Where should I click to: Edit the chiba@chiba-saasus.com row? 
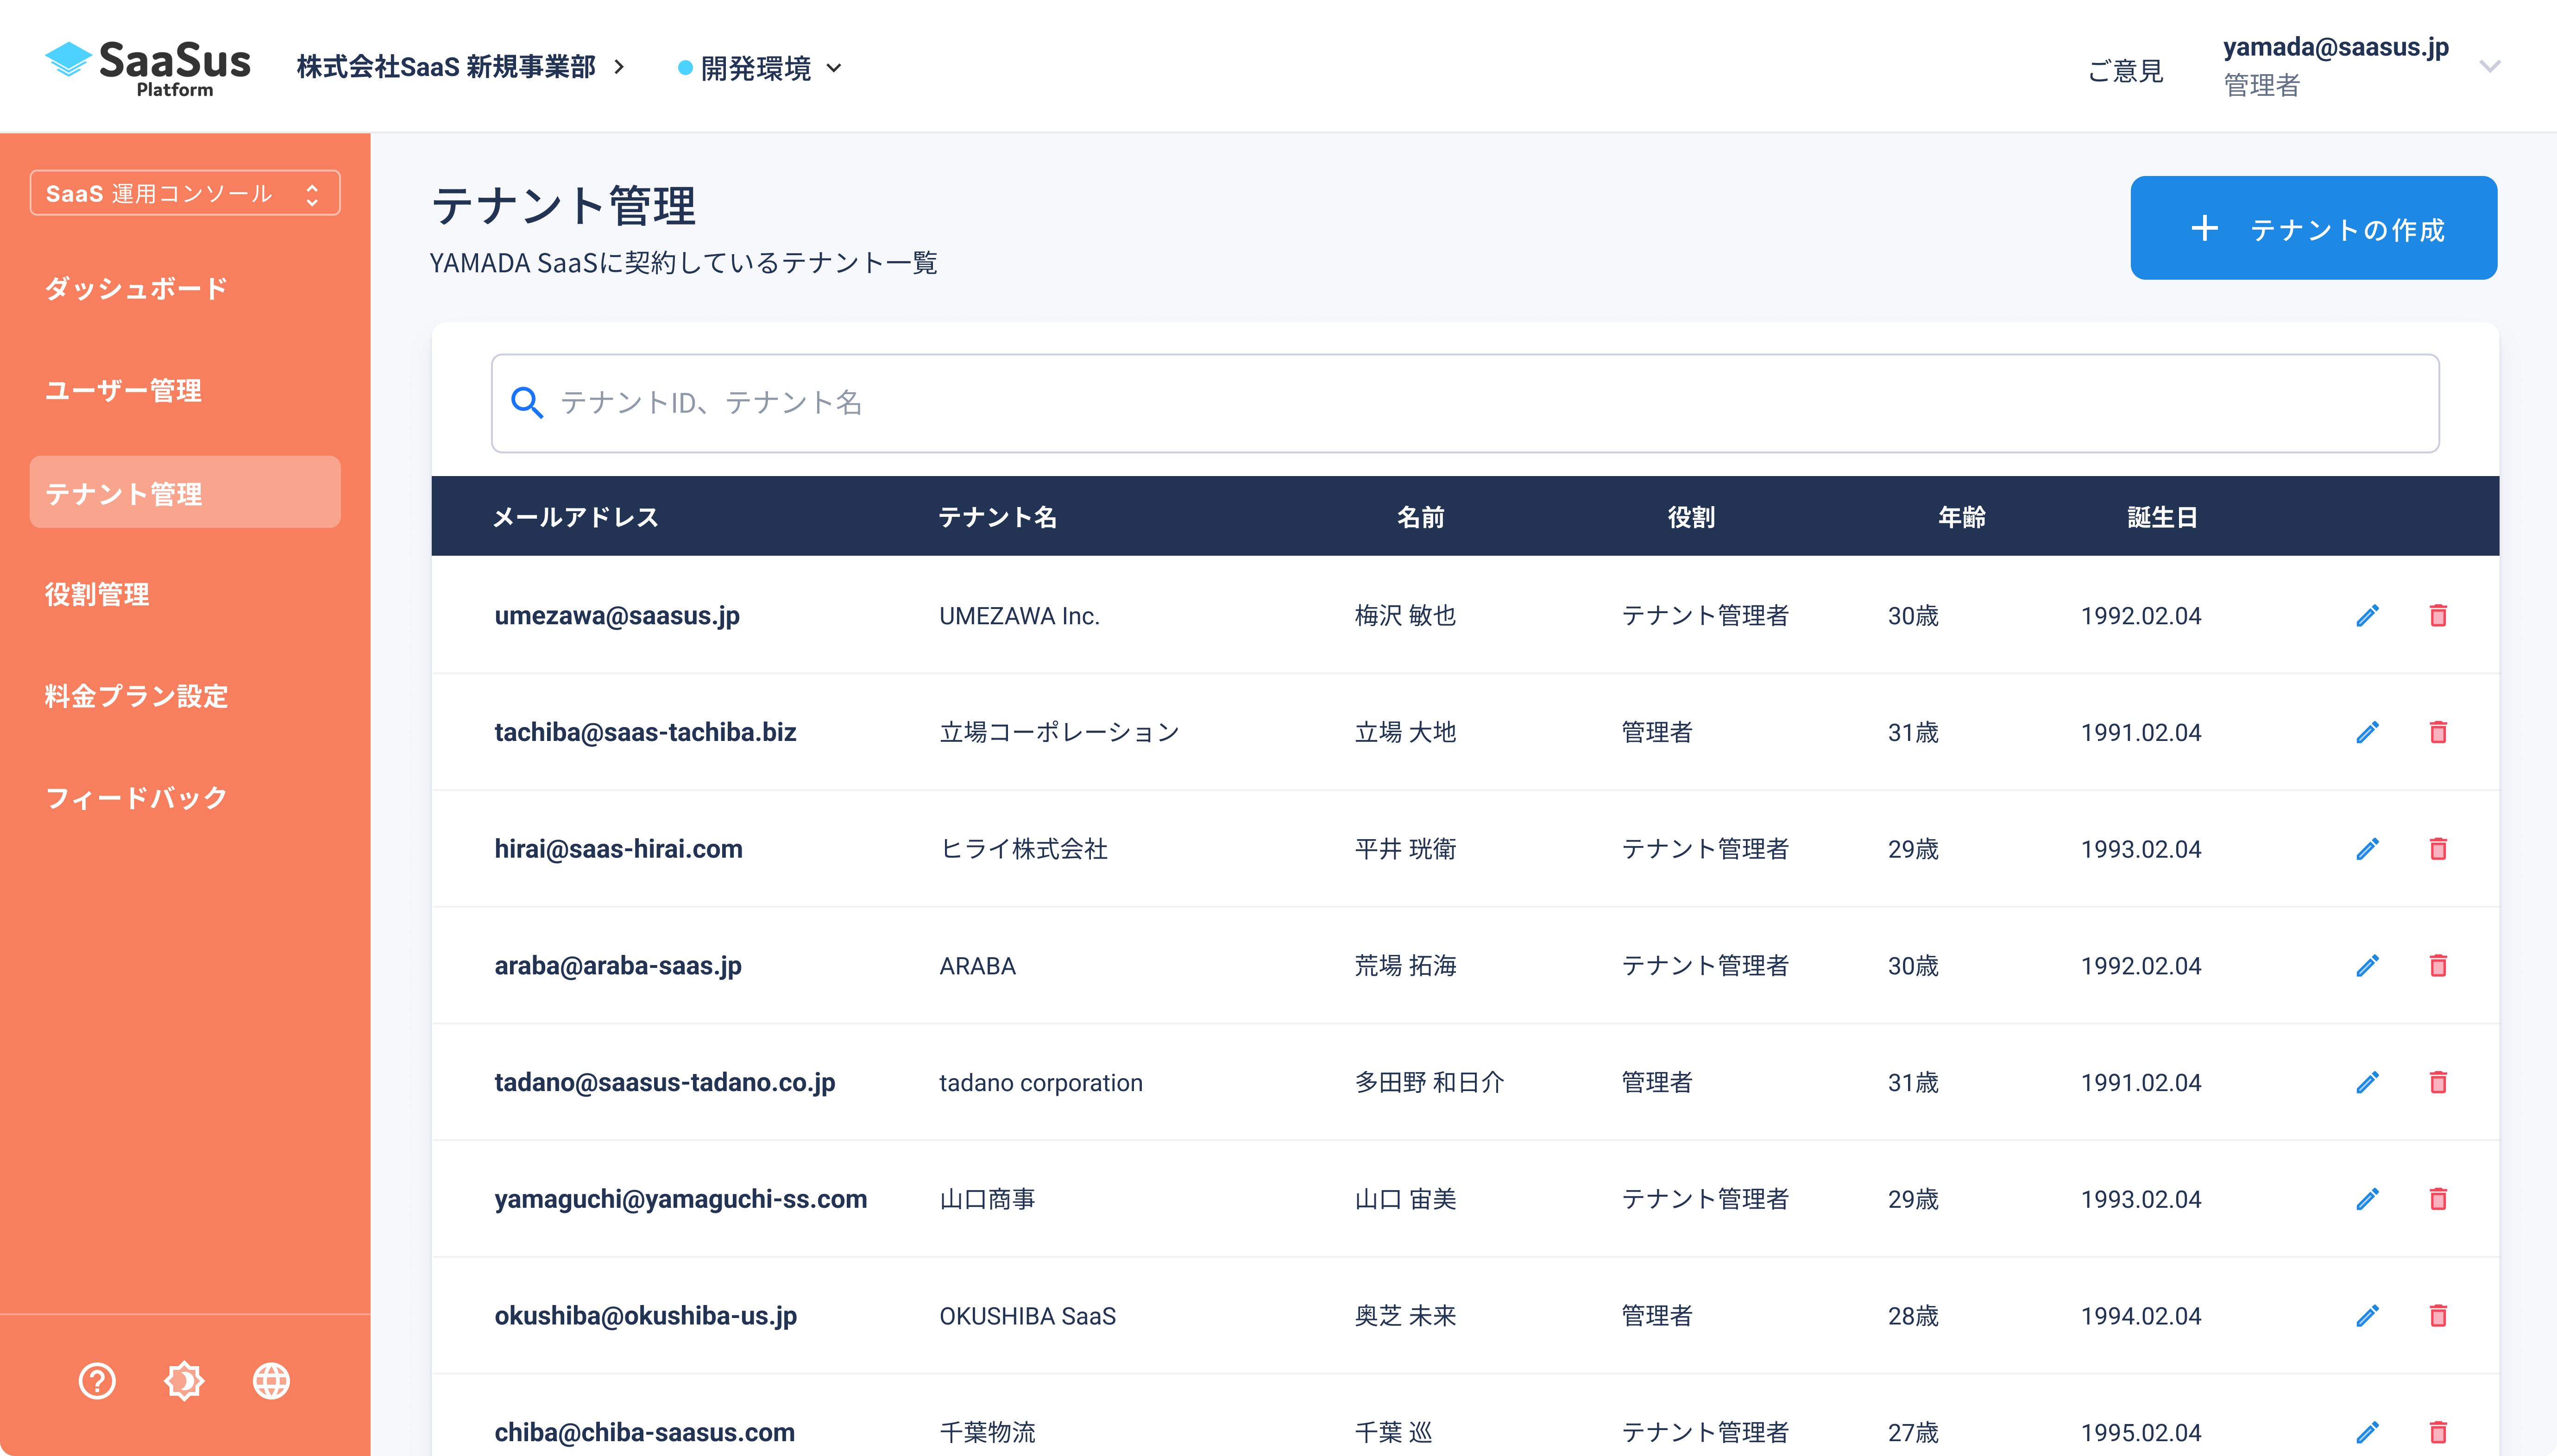(2367, 1432)
